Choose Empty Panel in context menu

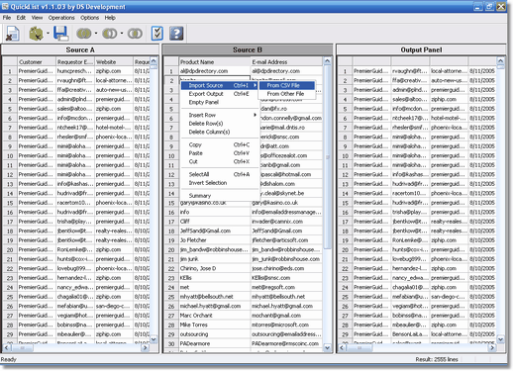[220, 102]
